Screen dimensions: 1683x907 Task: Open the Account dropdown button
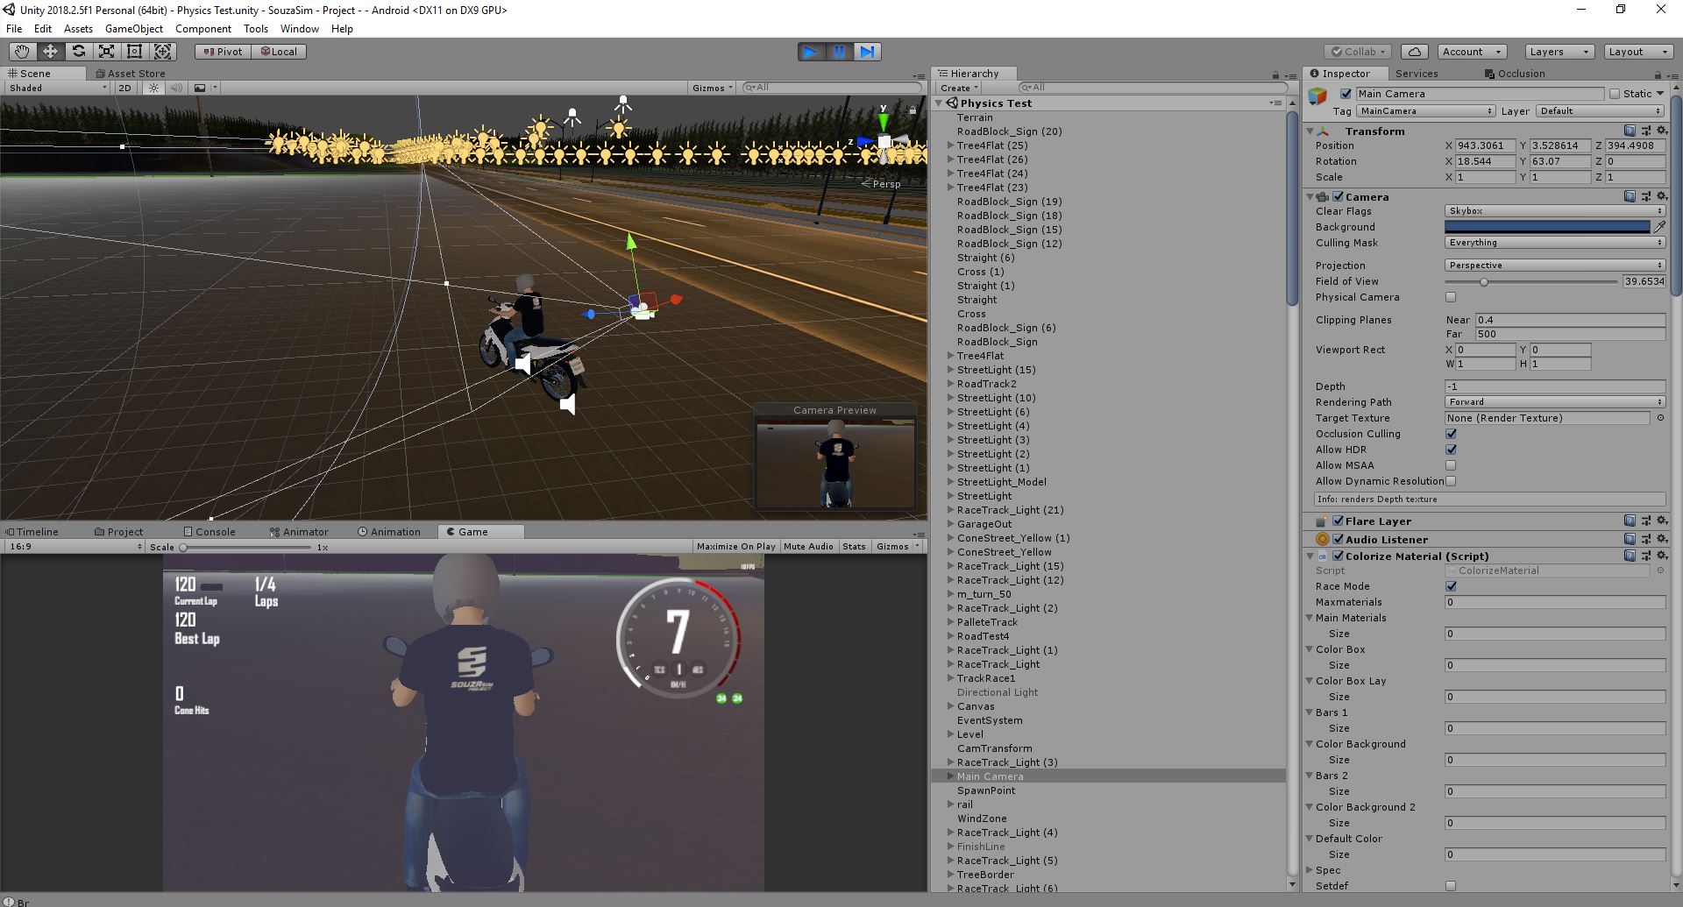(1473, 52)
